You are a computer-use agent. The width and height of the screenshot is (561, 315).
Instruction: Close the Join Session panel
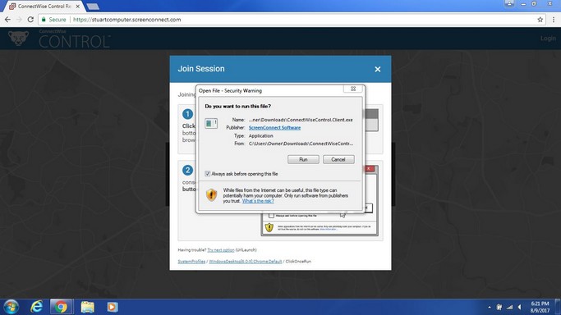point(378,69)
